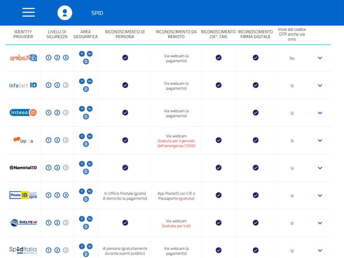Expand the InfoCert row details chevron
Viewport: 344px width, 258px height.
[x=320, y=85]
